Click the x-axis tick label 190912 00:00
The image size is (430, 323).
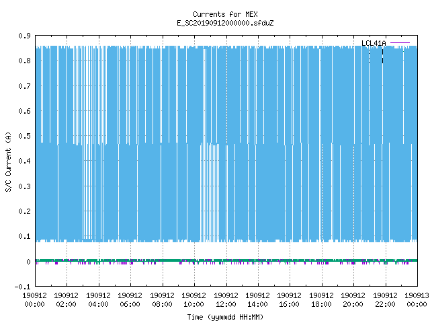tap(34, 299)
